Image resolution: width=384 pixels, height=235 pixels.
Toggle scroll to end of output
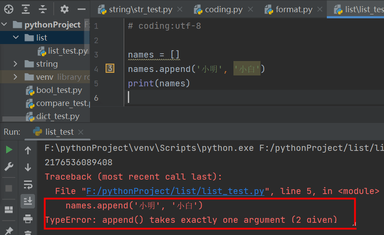[x=28, y=201]
